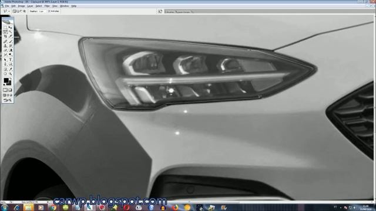Open the View menu
The width and height of the screenshot is (376, 211).
55,6
